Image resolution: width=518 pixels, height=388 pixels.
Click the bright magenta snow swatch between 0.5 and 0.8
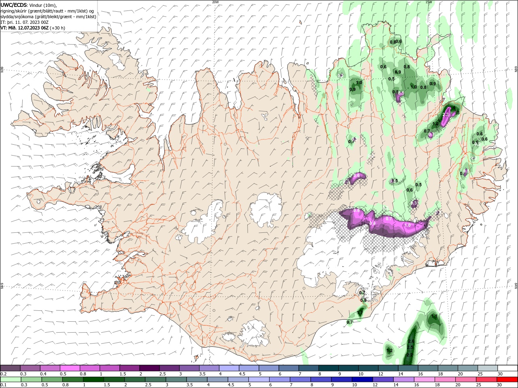tap(70, 368)
